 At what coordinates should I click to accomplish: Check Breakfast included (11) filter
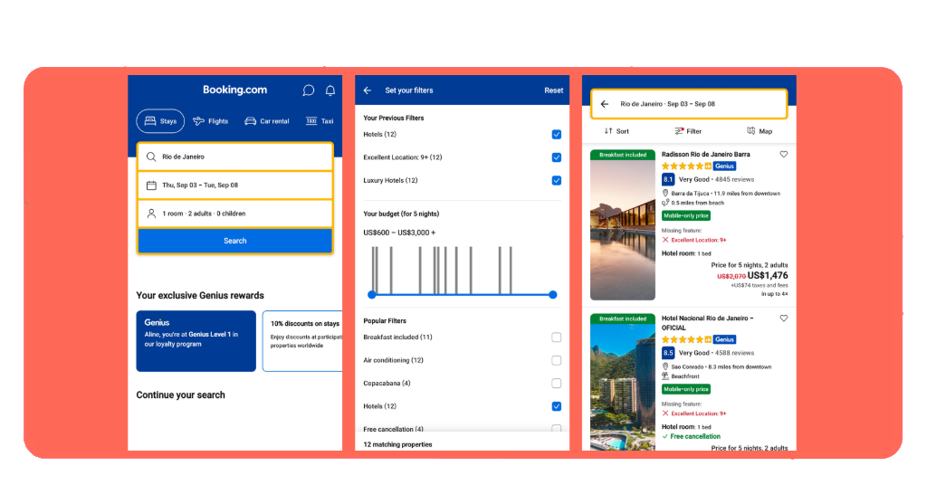click(x=557, y=338)
